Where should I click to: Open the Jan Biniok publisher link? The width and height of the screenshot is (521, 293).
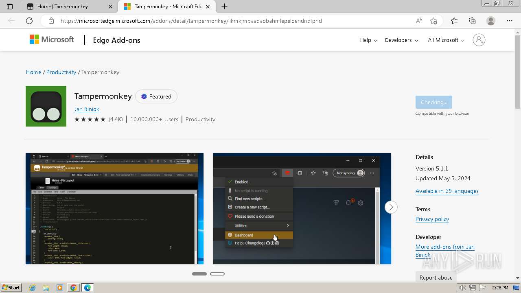click(x=87, y=109)
